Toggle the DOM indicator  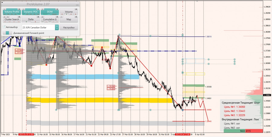pos(50,11)
